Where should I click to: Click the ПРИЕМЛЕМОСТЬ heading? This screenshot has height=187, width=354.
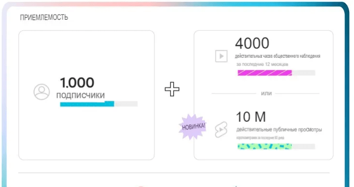point(44,17)
